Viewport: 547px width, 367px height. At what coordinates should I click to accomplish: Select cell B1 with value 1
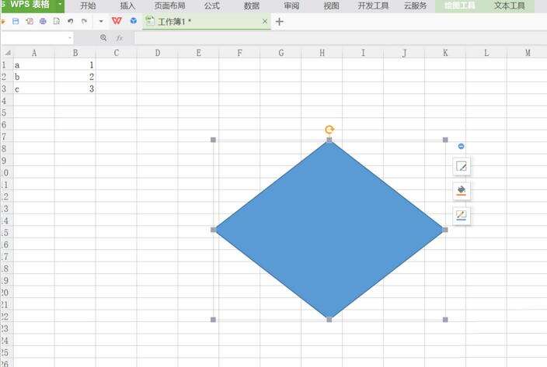coord(75,65)
